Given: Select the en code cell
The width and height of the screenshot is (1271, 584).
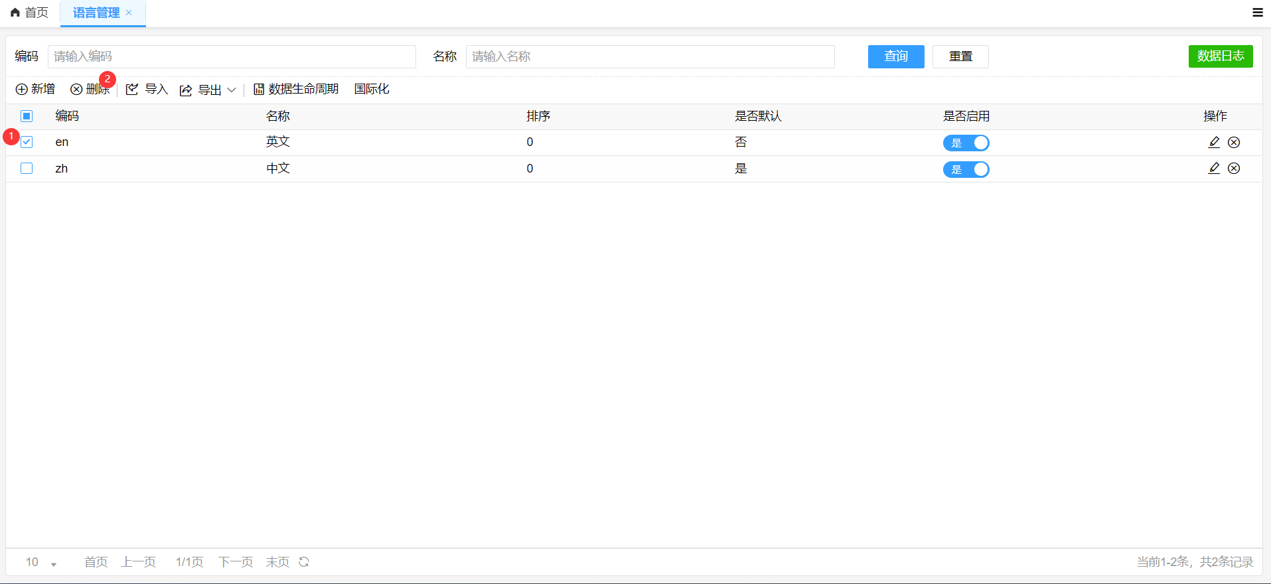Looking at the screenshot, I should tap(62, 142).
